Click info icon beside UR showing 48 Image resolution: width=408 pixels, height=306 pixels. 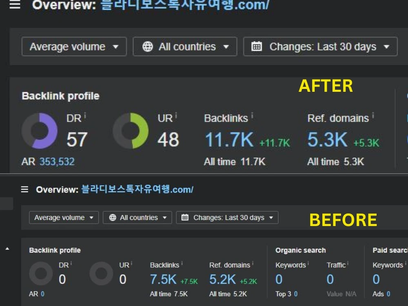point(176,116)
